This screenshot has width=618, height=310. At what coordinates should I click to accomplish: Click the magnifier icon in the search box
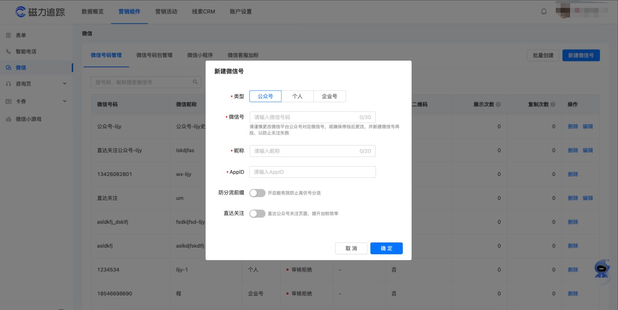pos(195,82)
